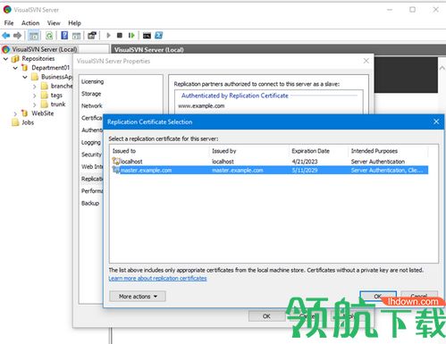This screenshot has width=446, height=344.
Task: Open the More actions dropdown
Action: [x=138, y=297]
